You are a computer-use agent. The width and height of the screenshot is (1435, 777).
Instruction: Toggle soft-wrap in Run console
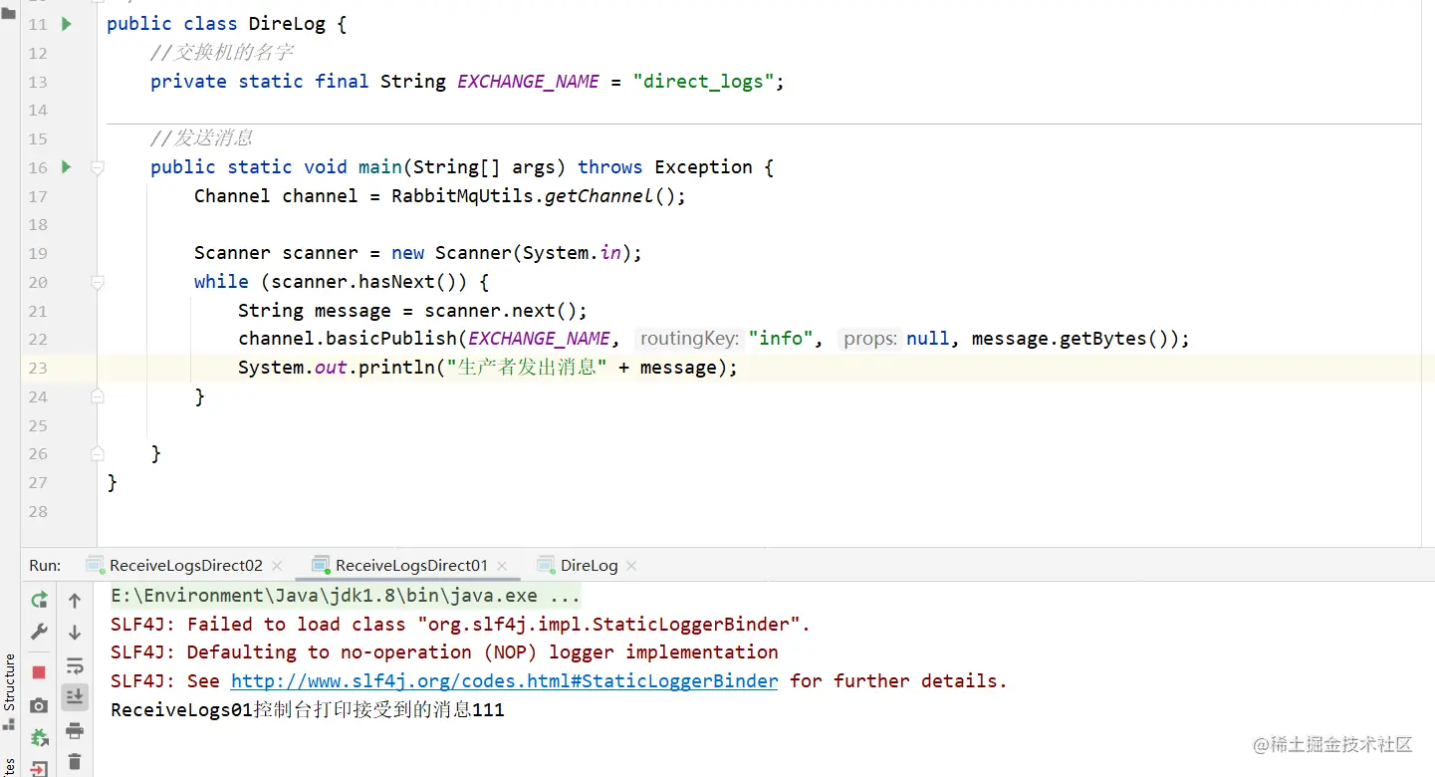point(75,665)
